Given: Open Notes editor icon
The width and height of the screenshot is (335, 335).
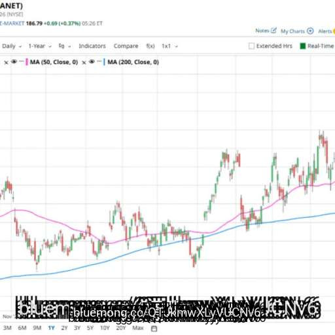Looking at the screenshot, I should pyautogui.click(x=273, y=30).
